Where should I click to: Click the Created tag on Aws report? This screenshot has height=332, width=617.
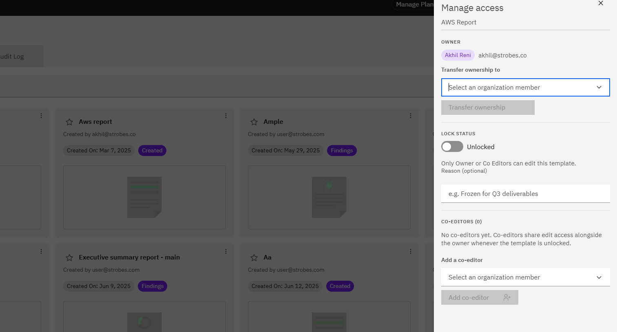[x=152, y=150]
